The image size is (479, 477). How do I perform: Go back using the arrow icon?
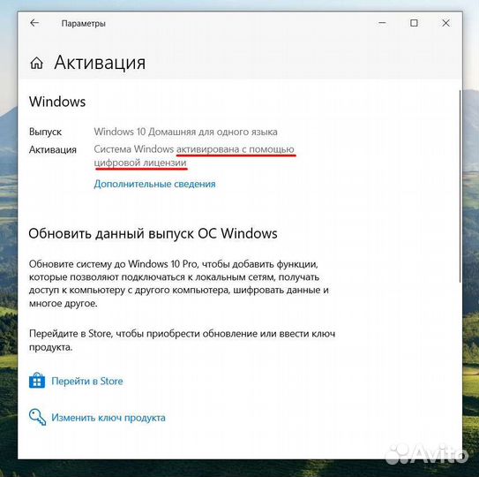(34, 23)
